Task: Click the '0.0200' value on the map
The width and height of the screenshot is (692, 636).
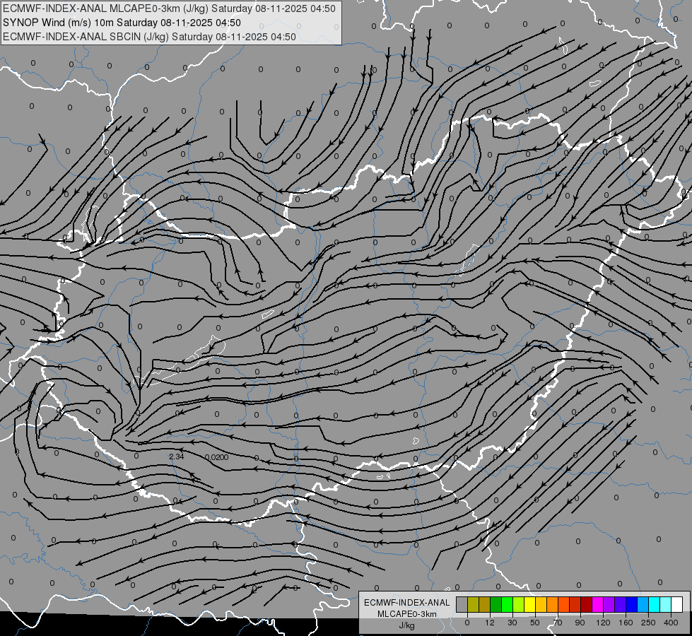Action: (x=217, y=457)
